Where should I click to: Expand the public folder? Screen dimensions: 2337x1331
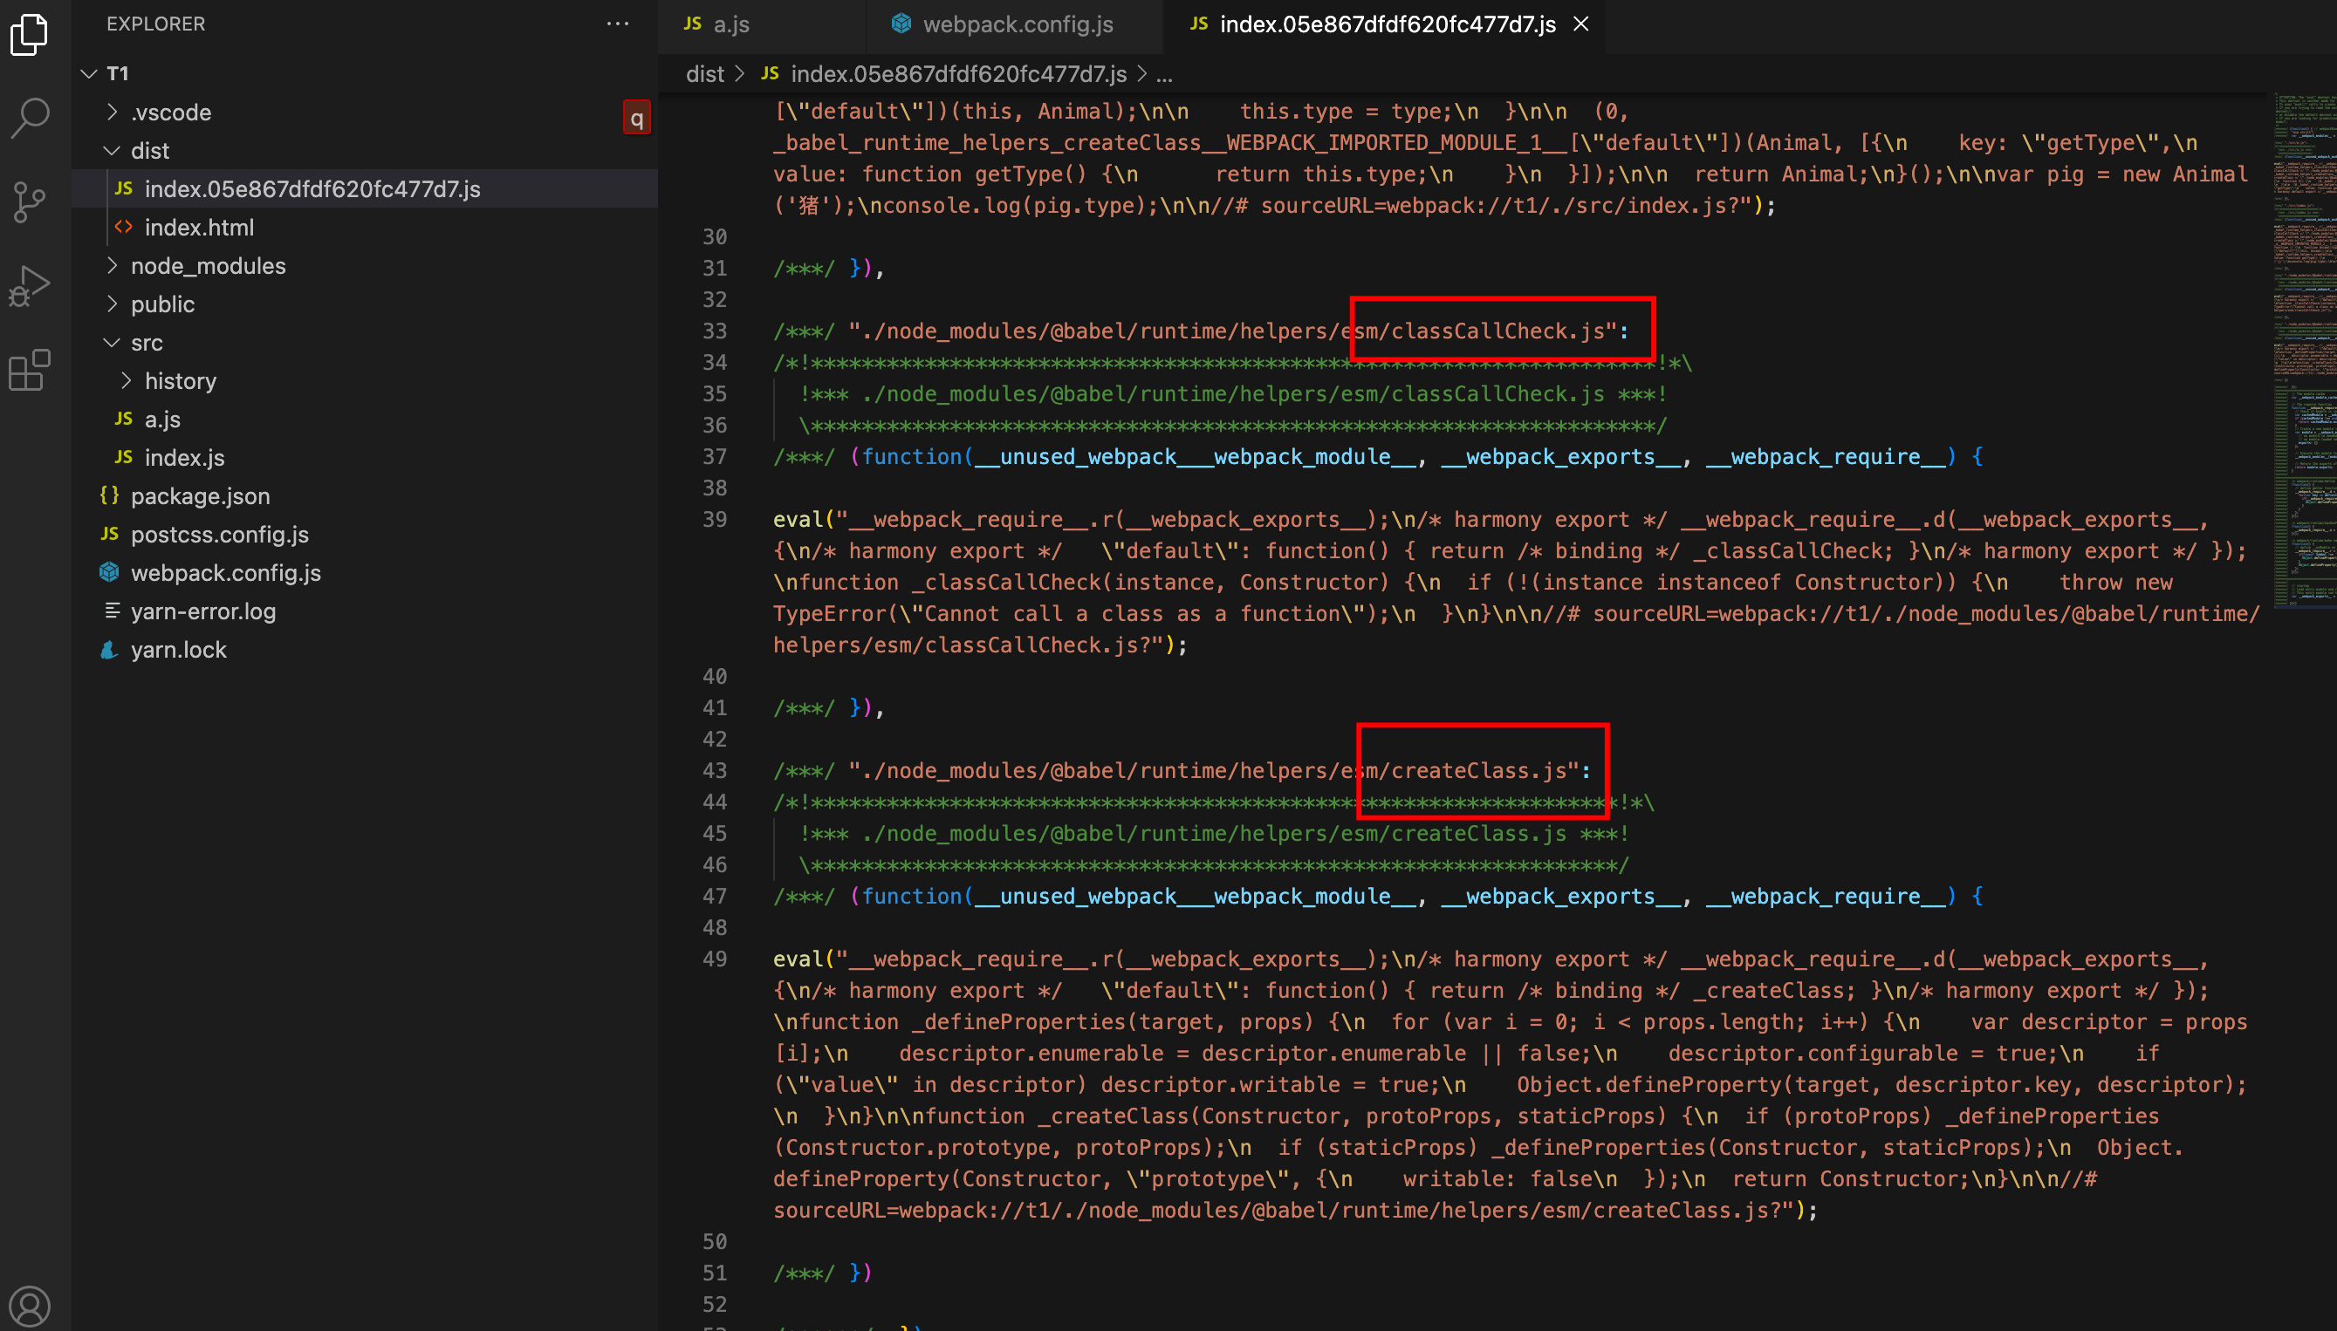112,304
